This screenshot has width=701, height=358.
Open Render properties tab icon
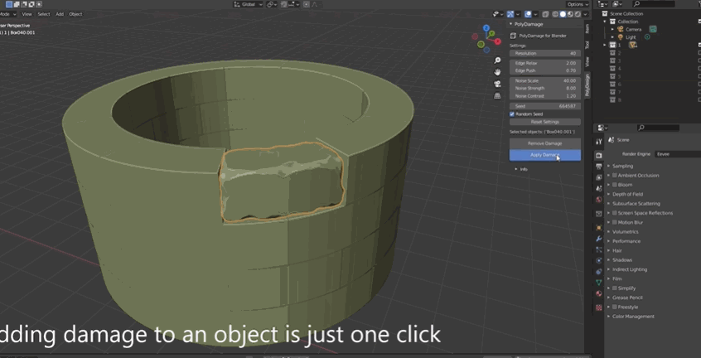599,156
